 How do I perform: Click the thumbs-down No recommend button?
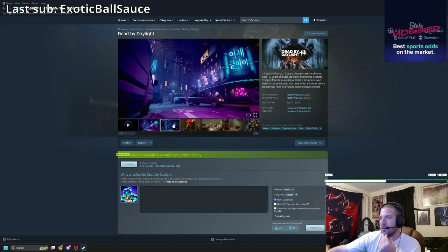pyautogui.click(x=293, y=228)
